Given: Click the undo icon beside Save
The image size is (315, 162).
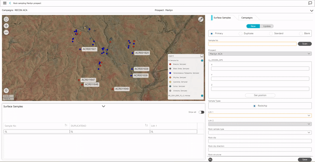Looking at the screenshot, I should [x=211, y=160].
